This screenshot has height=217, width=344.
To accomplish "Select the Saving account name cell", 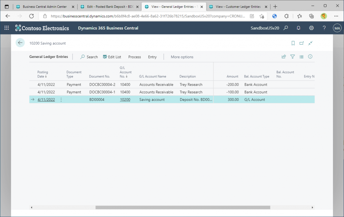I will coord(152,99).
